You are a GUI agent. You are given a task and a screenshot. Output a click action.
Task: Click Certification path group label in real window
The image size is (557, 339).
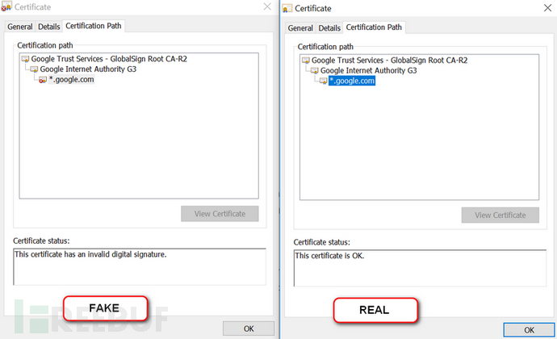(x=325, y=47)
